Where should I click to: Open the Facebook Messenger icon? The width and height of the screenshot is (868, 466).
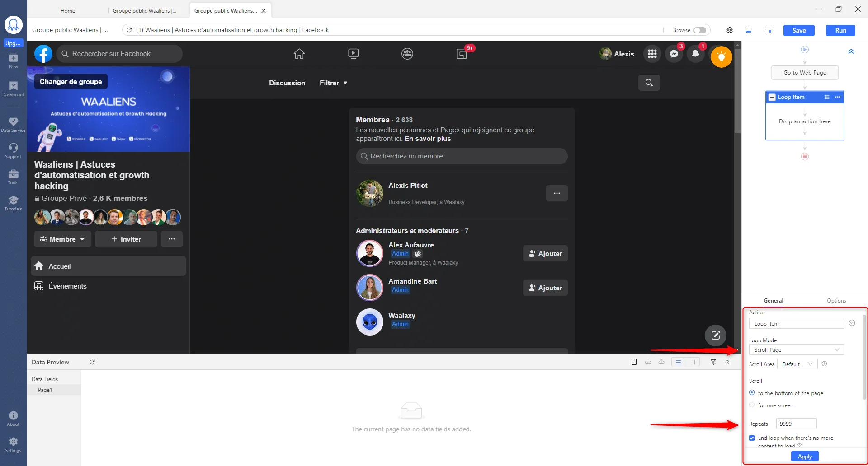tap(674, 54)
